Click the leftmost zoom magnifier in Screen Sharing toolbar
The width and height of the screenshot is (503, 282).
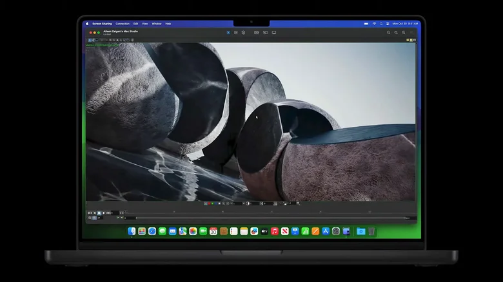tap(388, 32)
